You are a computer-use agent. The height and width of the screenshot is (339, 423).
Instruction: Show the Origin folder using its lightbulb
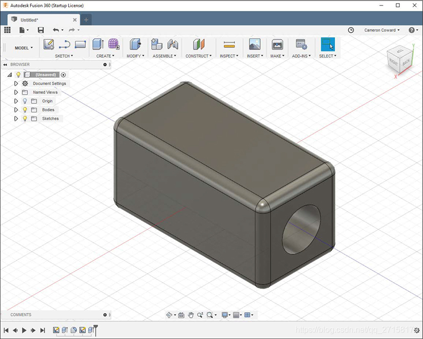click(25, 101)
